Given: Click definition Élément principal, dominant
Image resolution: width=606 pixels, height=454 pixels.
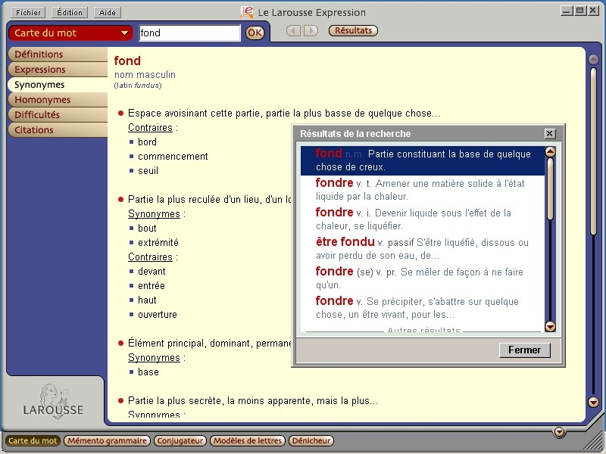Looking at the screenshot, I should [210, 344].
